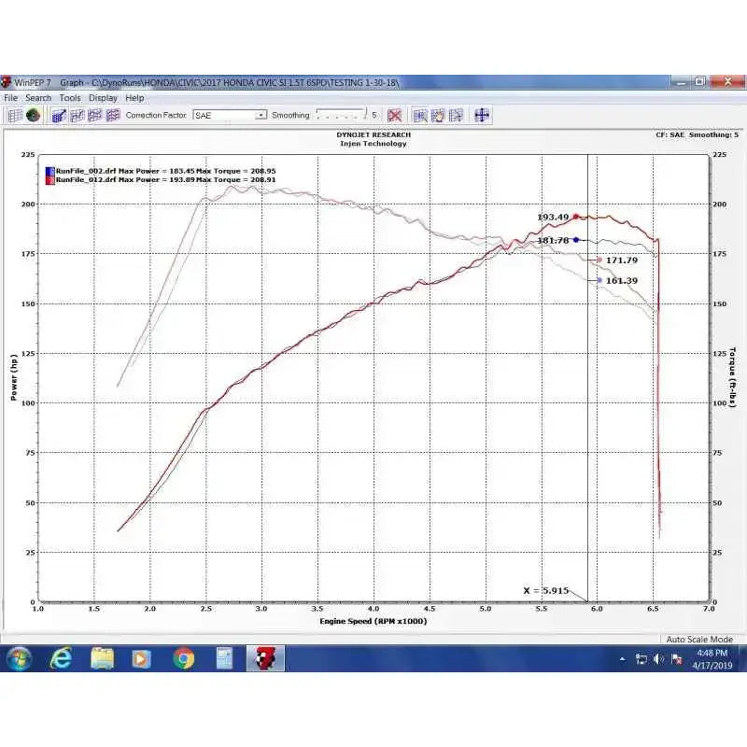Open the Tools menu
This screenshot has width=747, height=747.
(x=70, y=98)
